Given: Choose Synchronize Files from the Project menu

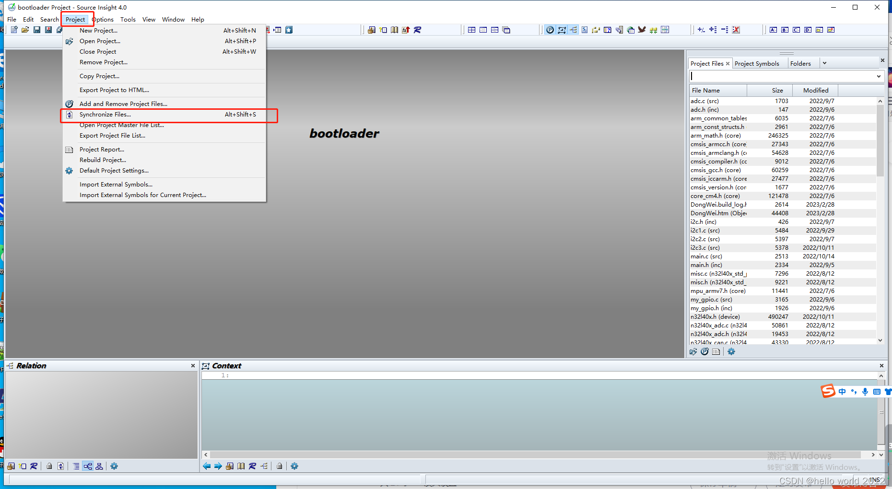Looking at the screenshot, I should pos(164,115).
